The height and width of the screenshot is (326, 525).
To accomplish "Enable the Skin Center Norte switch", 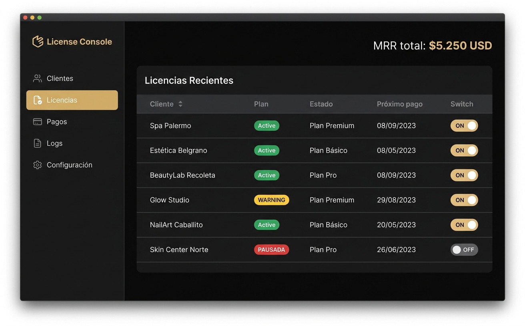I will 464,250.
